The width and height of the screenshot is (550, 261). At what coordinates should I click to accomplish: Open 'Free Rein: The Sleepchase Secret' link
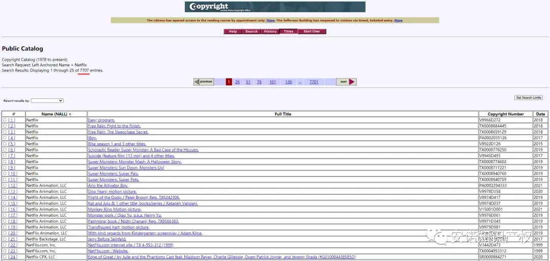tap(118, 132)
